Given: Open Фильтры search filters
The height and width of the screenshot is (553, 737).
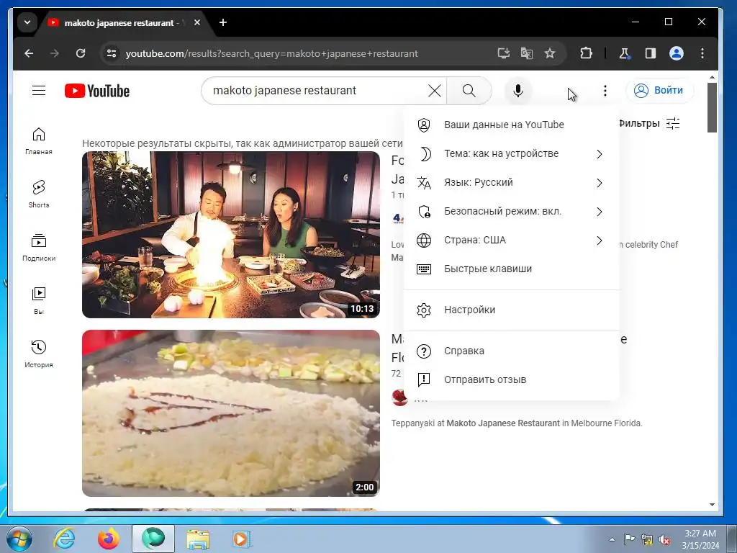Looking at the screenshot, I should point(649,124).
